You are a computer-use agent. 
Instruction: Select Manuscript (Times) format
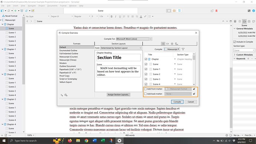(x=68, y=60)
